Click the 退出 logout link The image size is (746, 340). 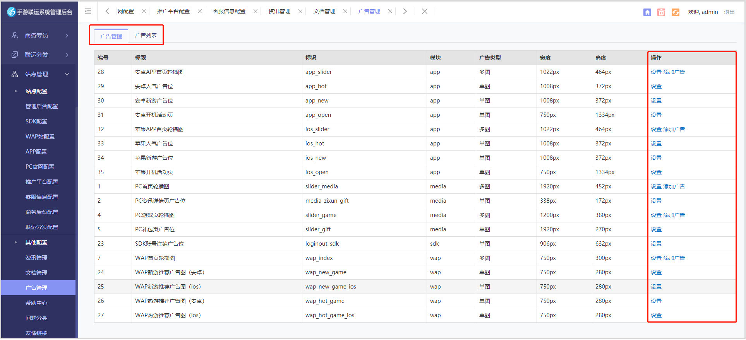pyautogui.click(x=729, y=12)
